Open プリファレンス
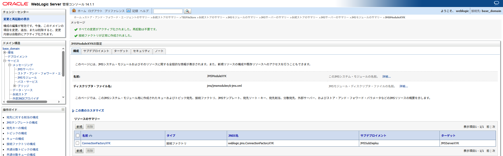Viewport: 503px width, 156px height. tap(114, 11)
